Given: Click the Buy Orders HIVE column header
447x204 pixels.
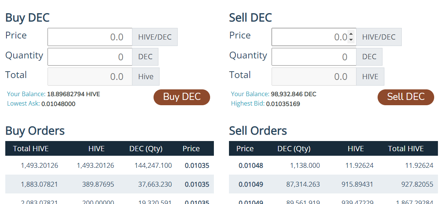Looking at the screenshot, I should [96, 149].
